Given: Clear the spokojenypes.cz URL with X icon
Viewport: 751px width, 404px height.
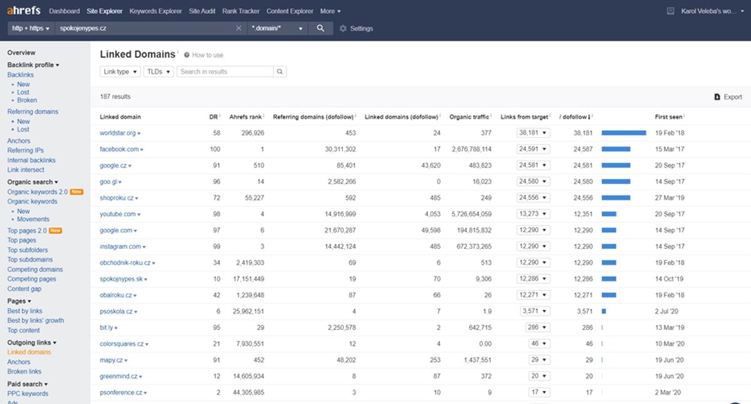Looking at the screenshot, I should 238,28.
